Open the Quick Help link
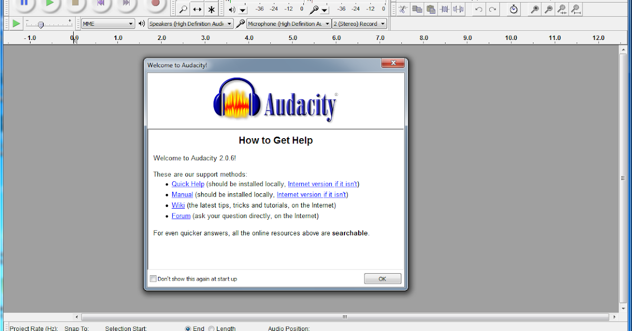The height and width of the screenshot is (331, 632). point(188,184)
